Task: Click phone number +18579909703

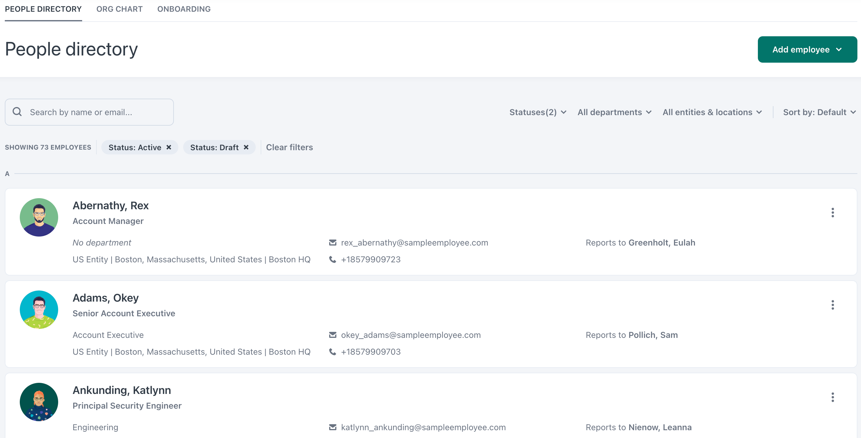Action: tap(371, 351)
